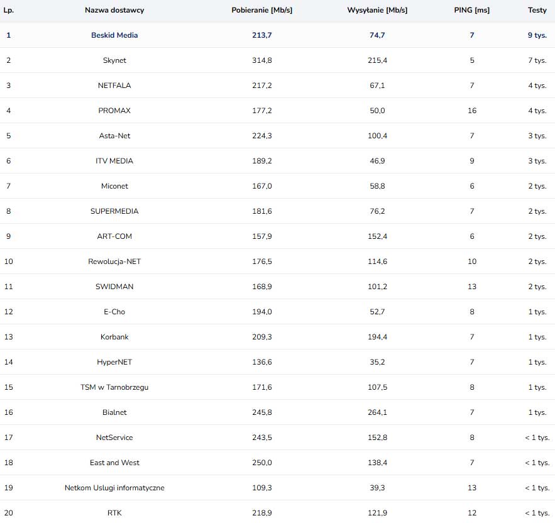Click the Pobieranie [Mb/s] column header
555x523 pixels.
pos(262,10)
